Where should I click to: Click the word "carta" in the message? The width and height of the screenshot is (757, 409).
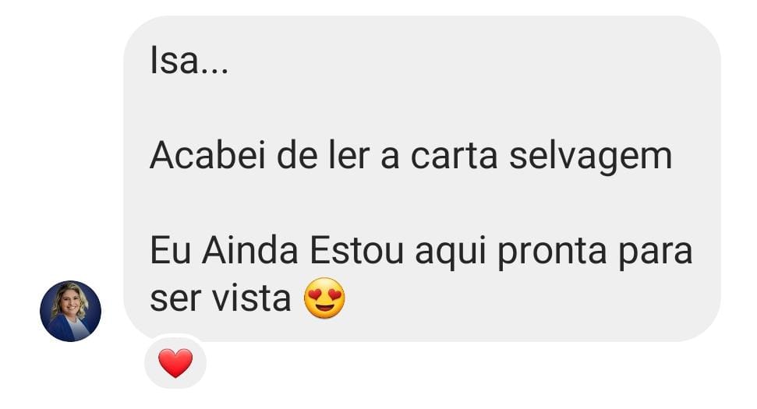pos(454,157)
